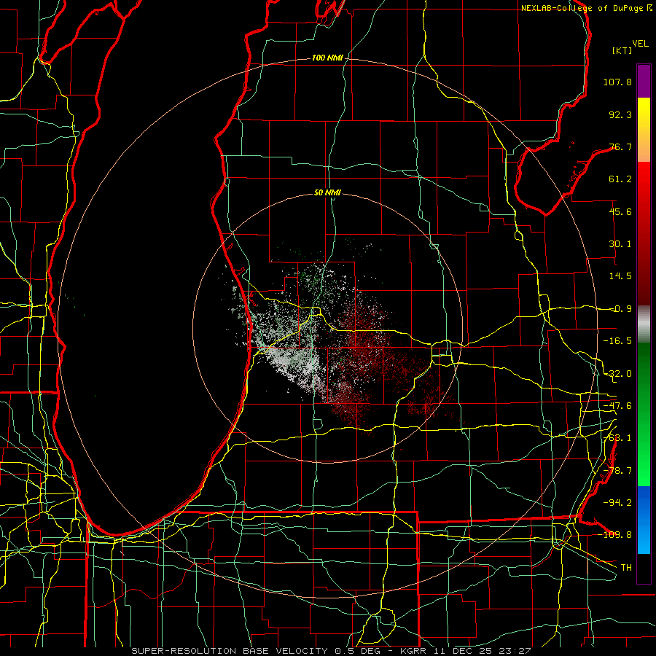Click the -32.0 legend value
Image resolution: width=656 pixels, height=656 pixels.
click(x=617, y=374)
